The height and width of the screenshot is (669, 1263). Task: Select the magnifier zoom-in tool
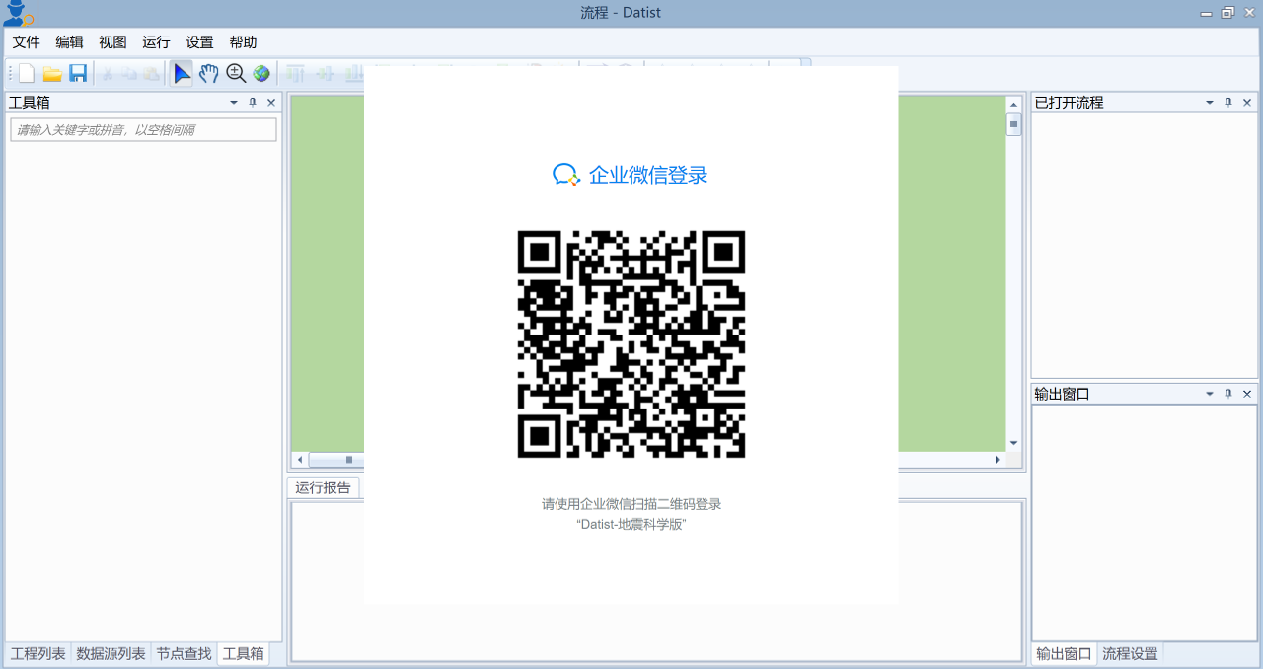pyautogui.click(x=235, y=73)
